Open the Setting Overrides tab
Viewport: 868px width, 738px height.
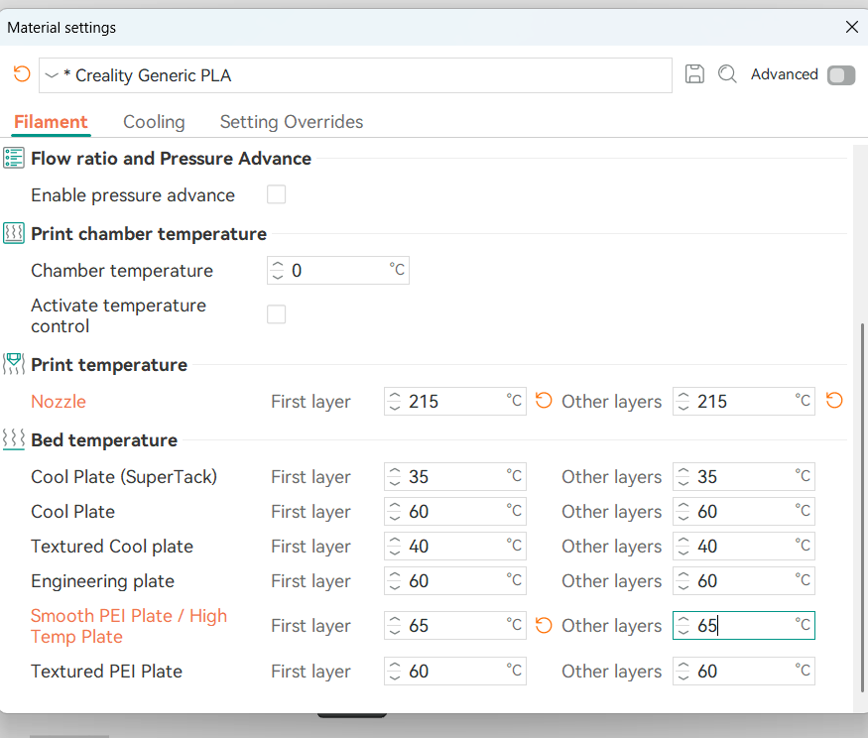click(291, 122)
